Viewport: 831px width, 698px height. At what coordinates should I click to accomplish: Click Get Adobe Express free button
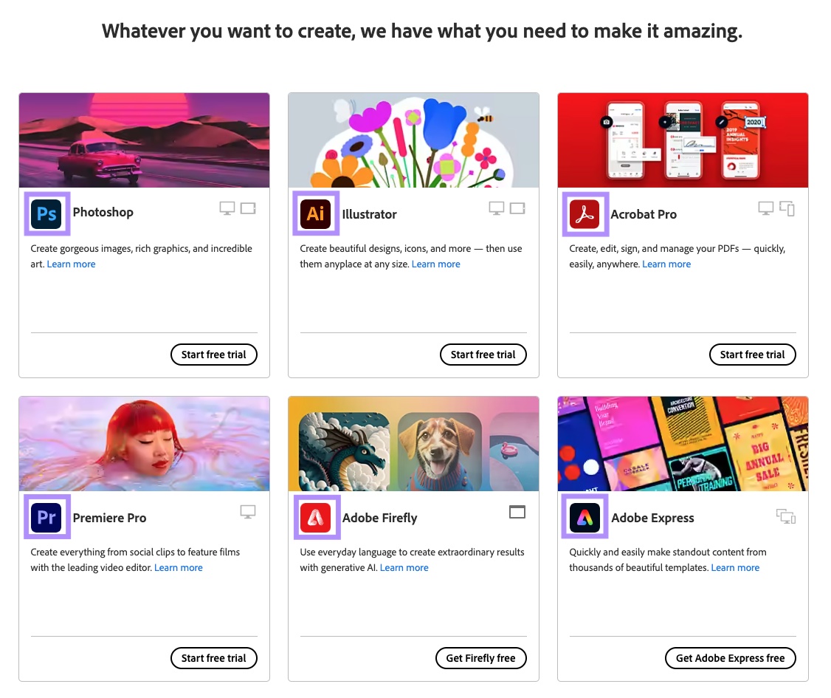pos(730,658)
